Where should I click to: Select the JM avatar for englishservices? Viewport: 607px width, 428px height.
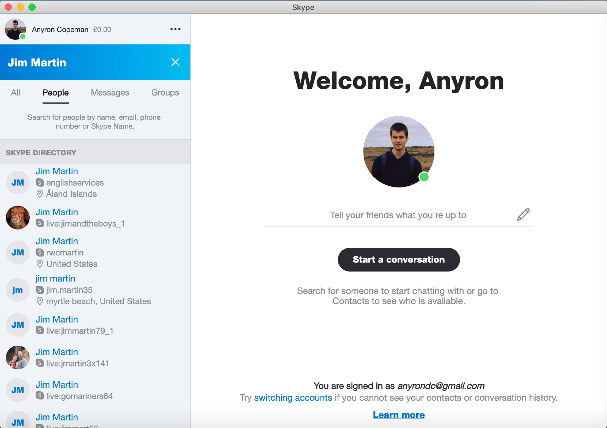(x=18, y=183)
